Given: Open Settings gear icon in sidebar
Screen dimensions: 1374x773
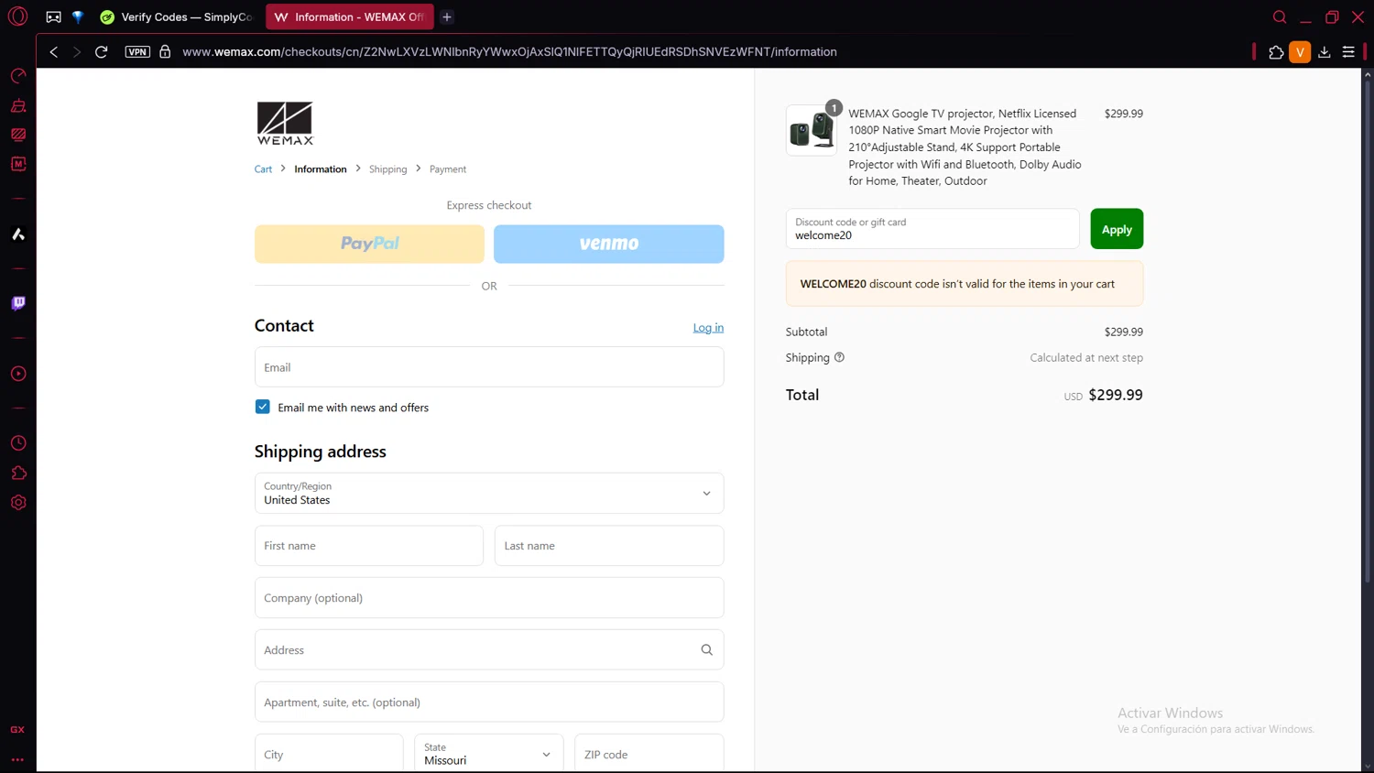Looking at the screenshot, I should (x=18, y=502).
